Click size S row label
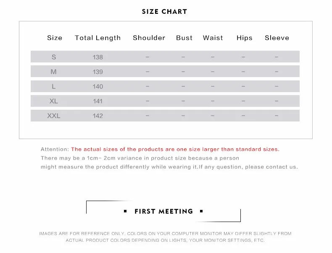This screenshot has width=332, height=253. point(54,57)
